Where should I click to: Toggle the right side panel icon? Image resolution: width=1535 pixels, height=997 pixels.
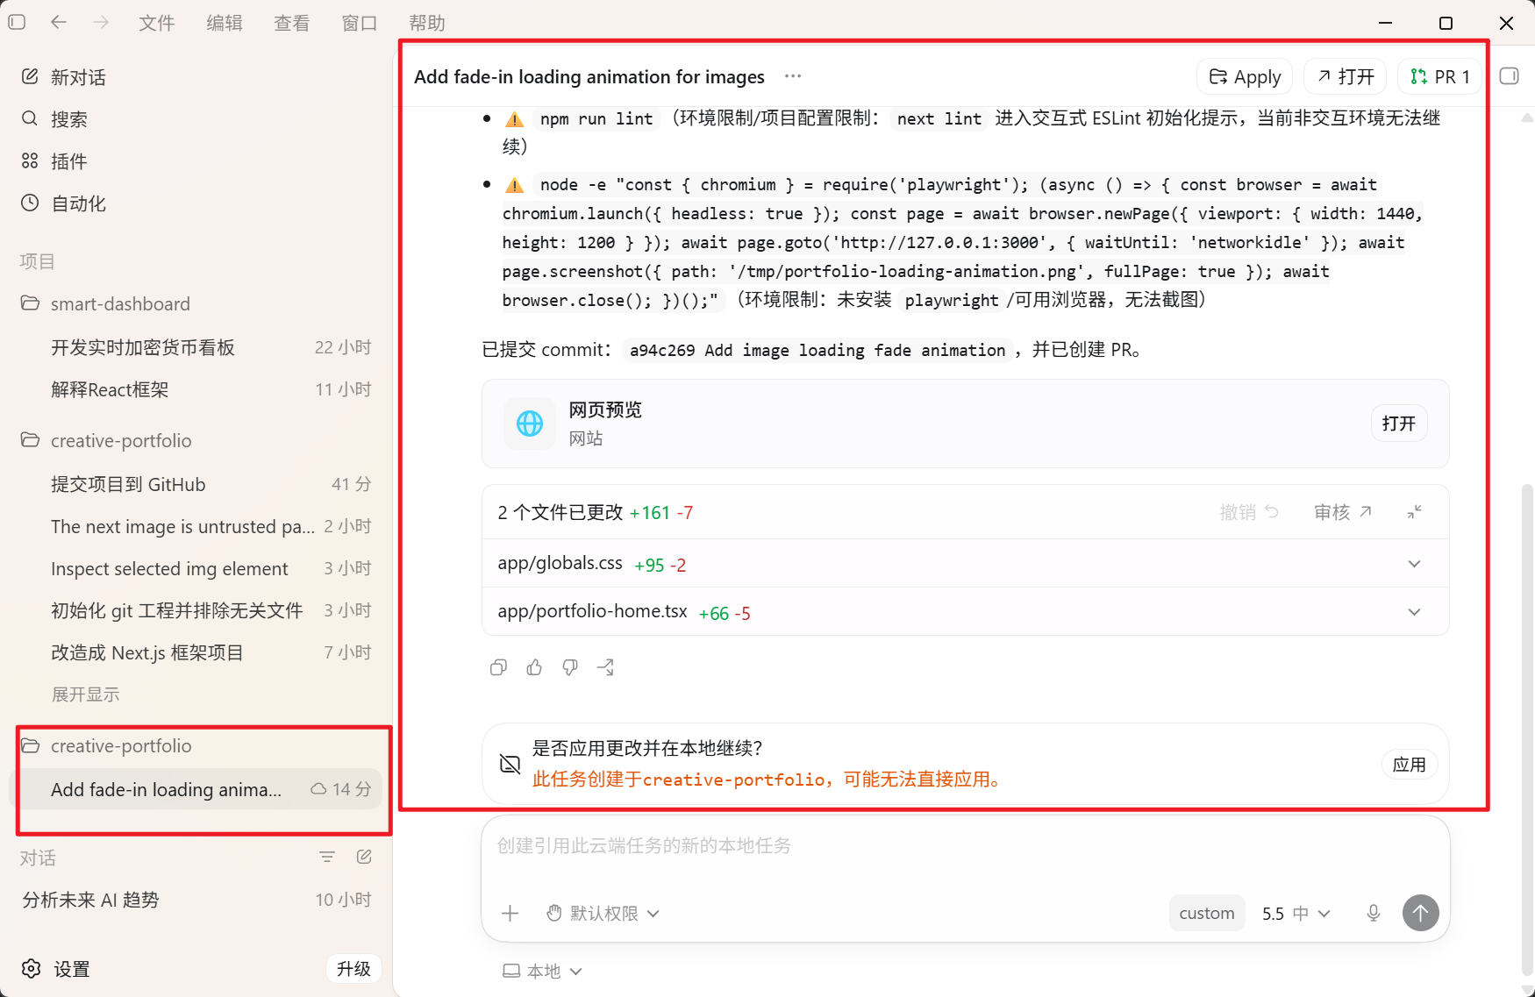pyautogui.click(x=1510, y=76)
